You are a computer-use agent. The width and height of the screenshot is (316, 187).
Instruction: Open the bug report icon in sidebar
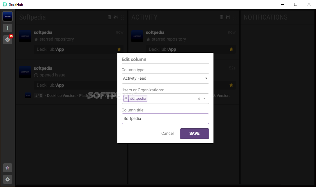tap(8, 168)
